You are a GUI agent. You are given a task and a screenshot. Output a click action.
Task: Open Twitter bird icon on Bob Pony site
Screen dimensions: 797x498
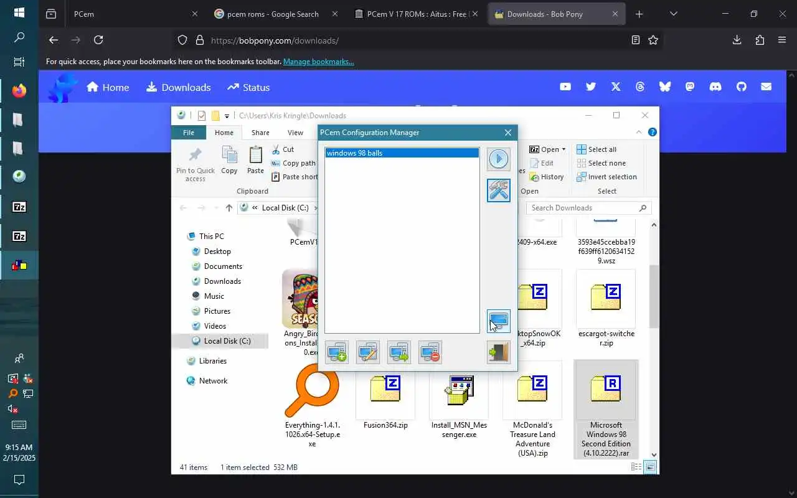click(591, 87)
